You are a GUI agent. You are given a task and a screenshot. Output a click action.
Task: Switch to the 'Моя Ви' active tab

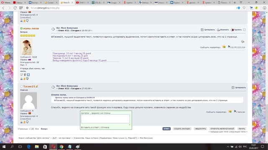(x=67, y=2)
